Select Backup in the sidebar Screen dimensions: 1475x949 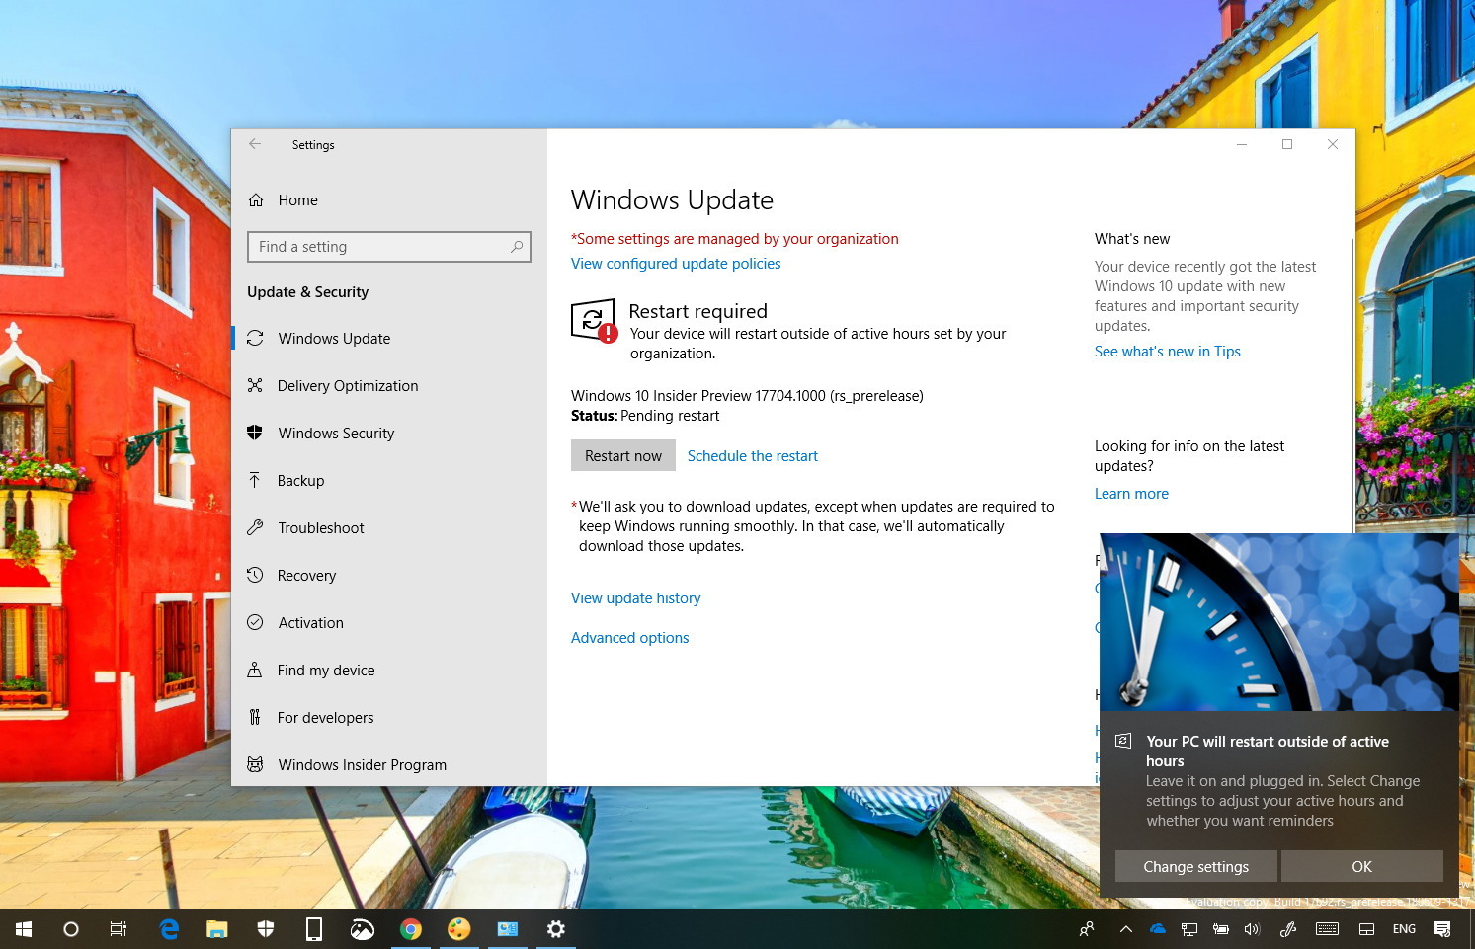300,480
